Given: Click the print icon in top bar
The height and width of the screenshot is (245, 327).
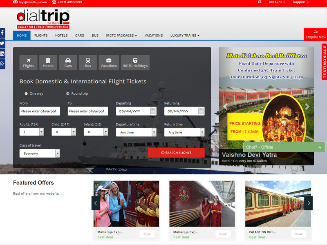Looking at the screenshot, I should [x=260, y=2].
